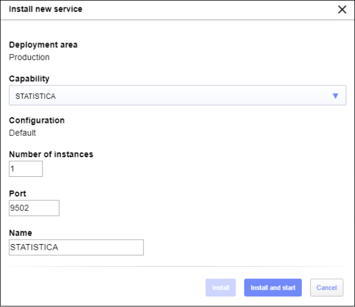Click the Port label
Screen dimensions: 355x307
17,194
